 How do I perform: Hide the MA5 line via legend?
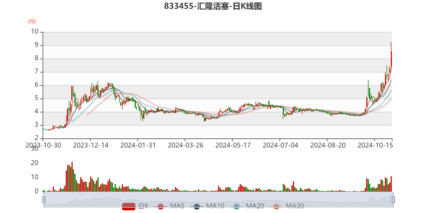169,206
